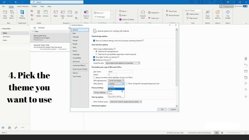This screenshot has height=140, width=249.
Task: Start a New Meeting with TeamViewer
Action: pyautogui.click(x=22, y=14)
